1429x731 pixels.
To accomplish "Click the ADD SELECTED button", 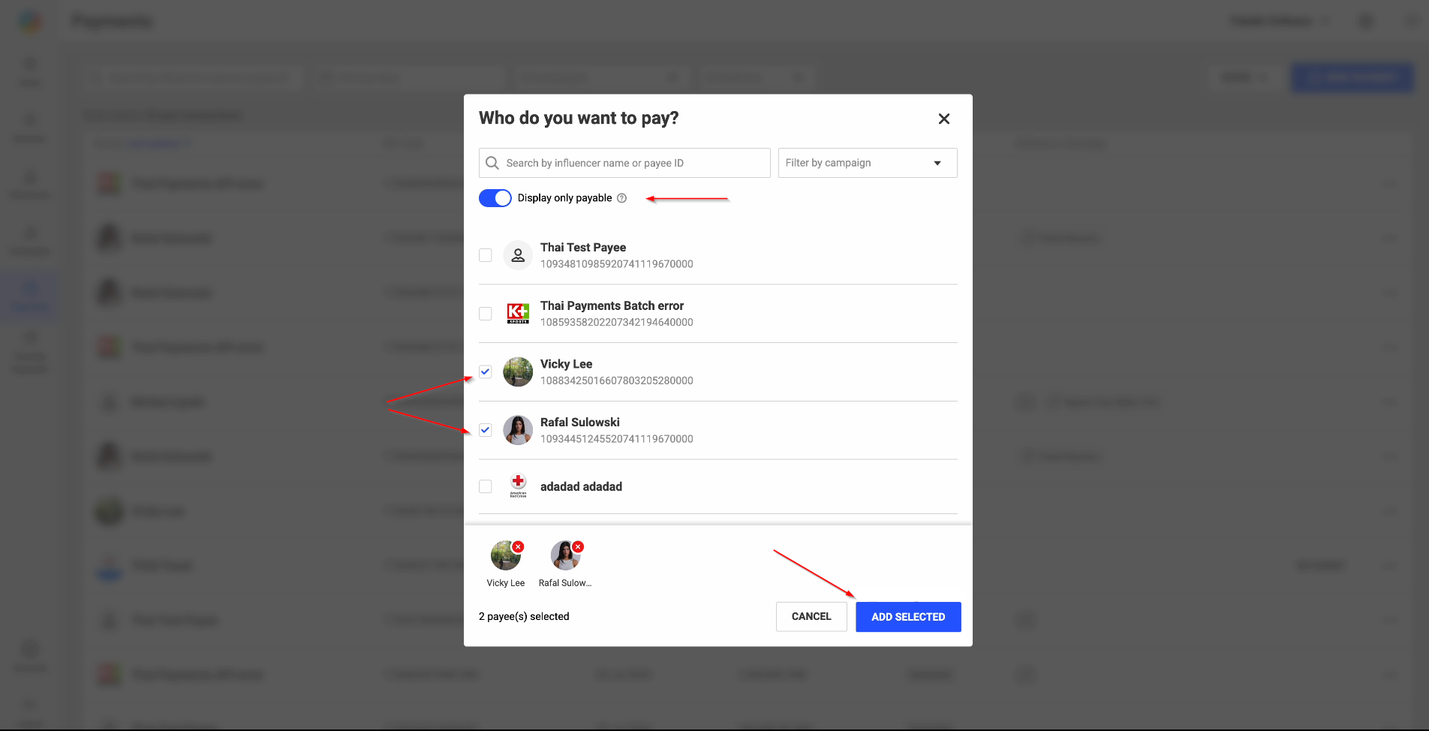I will pos(908,617).
